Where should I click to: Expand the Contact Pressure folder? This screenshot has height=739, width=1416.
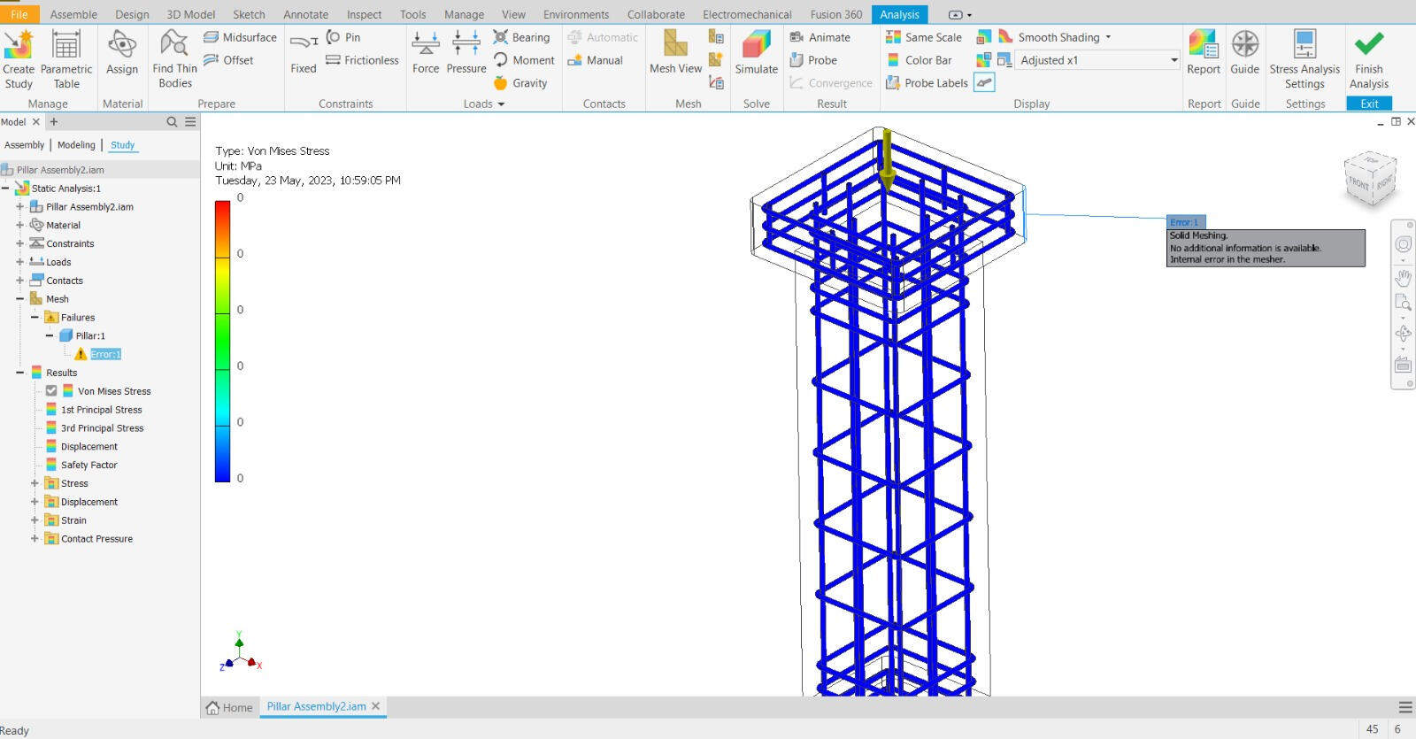pos(35,538)
